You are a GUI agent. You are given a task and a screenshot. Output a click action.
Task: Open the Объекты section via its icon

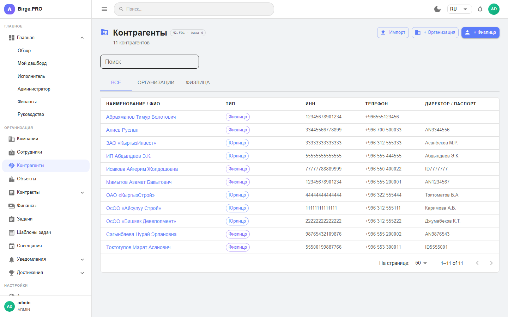tap(11, 179)
